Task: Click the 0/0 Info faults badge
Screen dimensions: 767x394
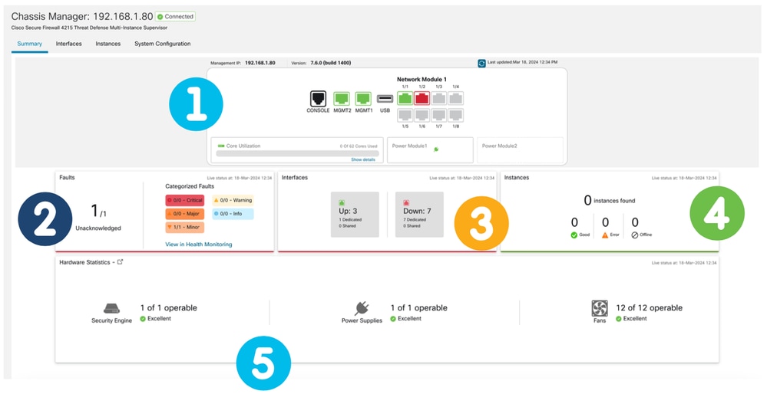Action: coord(233,214)
